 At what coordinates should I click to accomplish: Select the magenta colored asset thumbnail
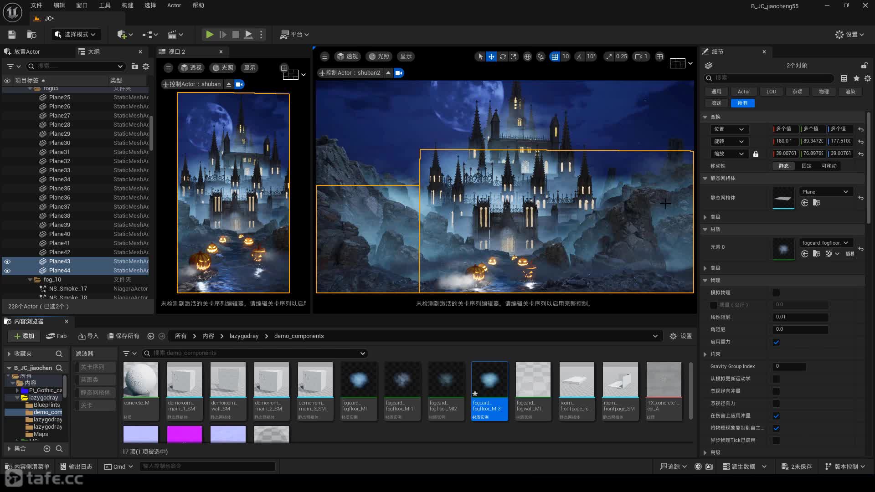pyautogui.click(x=185, y=434)
